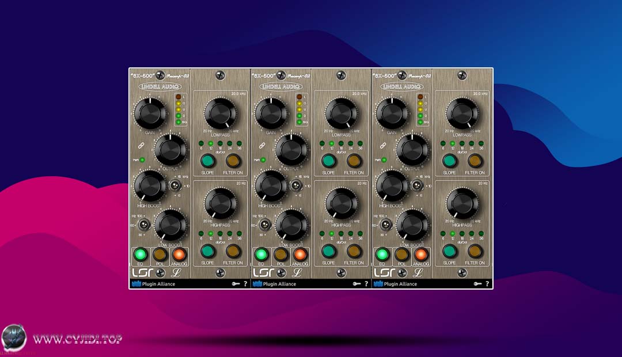622x357 pixels.
Task: Click the HIGHPASS frequency knob in middle plugin
Action: point(342,203)
